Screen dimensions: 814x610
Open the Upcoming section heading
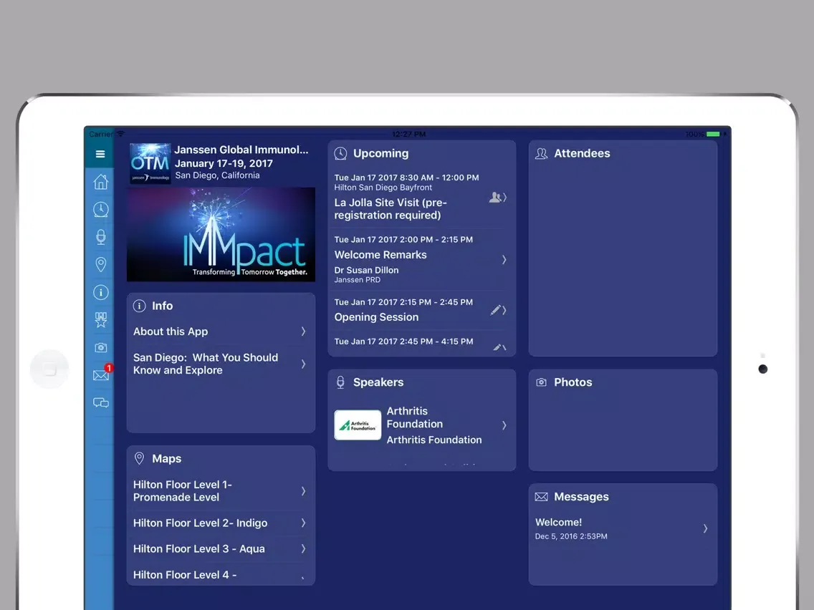point(381,153)
